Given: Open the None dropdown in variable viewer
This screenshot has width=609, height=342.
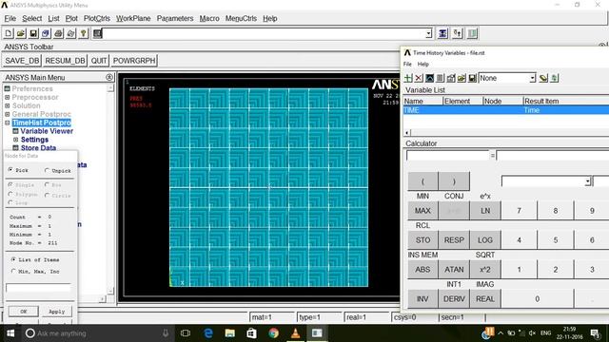Looking at the screenshot, I should pyautogui.click(x=533, y=78).
